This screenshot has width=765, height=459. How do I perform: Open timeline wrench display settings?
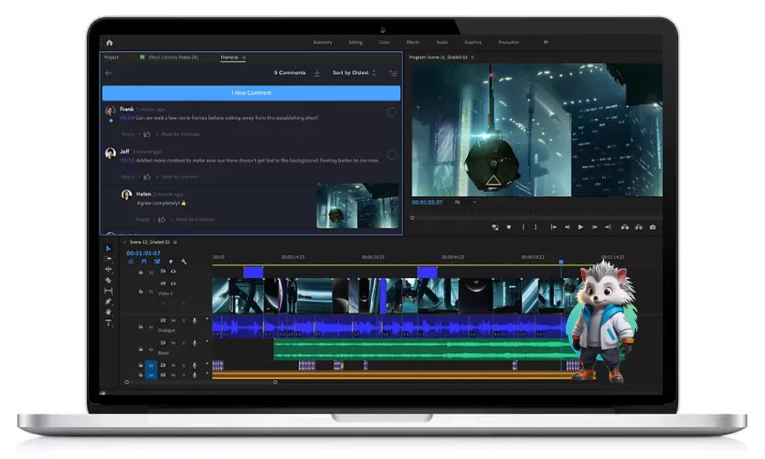click(184, 262)
